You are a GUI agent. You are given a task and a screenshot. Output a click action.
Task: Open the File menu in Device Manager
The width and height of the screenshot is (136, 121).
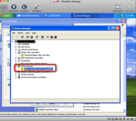click(14, 33)
